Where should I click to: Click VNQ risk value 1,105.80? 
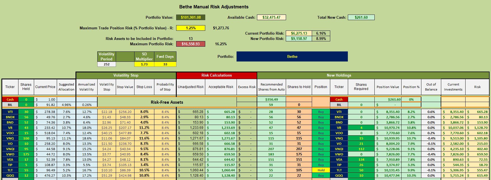[x=478, y=138]
